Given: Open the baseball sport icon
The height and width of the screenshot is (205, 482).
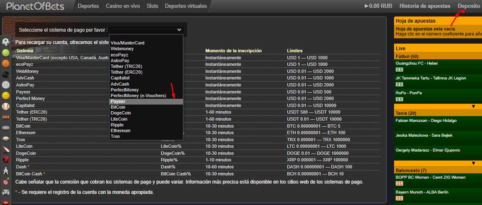Looking at the screenshot, I should [x=6, y=106].
